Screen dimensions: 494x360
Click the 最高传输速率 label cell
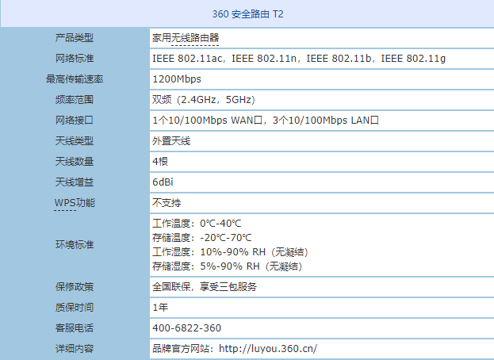click(75, 79)
